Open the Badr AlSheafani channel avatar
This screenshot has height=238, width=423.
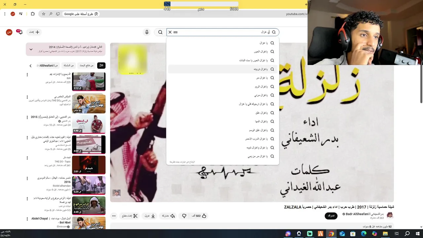coord(390,216)
